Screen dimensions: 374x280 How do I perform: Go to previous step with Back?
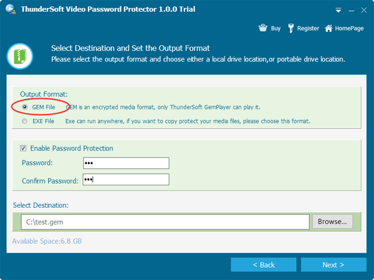click(x=262, y=264)
